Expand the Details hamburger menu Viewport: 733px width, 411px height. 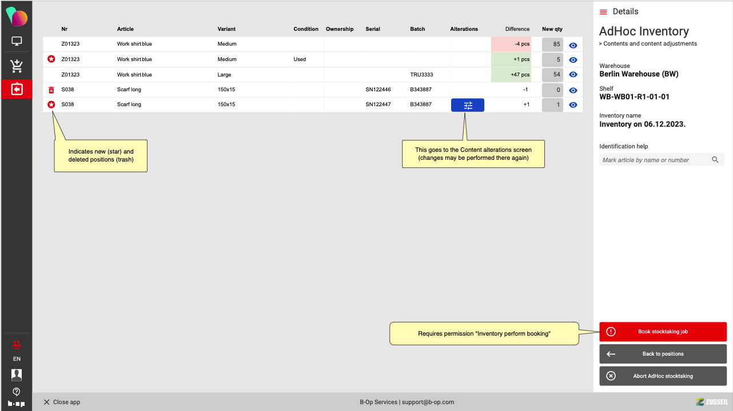tap(603, 12)
